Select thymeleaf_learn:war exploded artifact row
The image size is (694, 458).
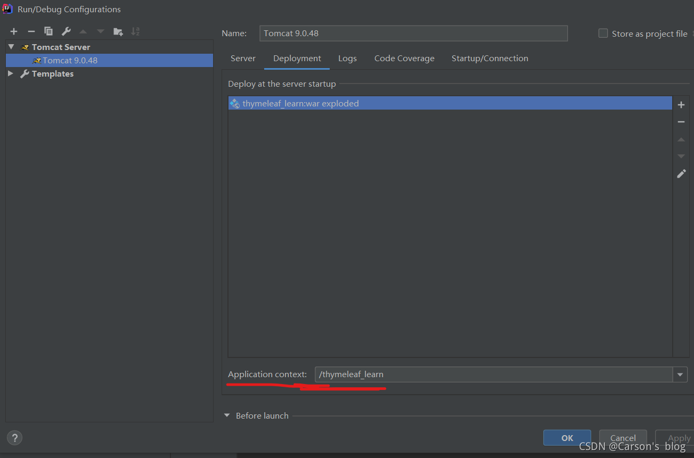450,103
